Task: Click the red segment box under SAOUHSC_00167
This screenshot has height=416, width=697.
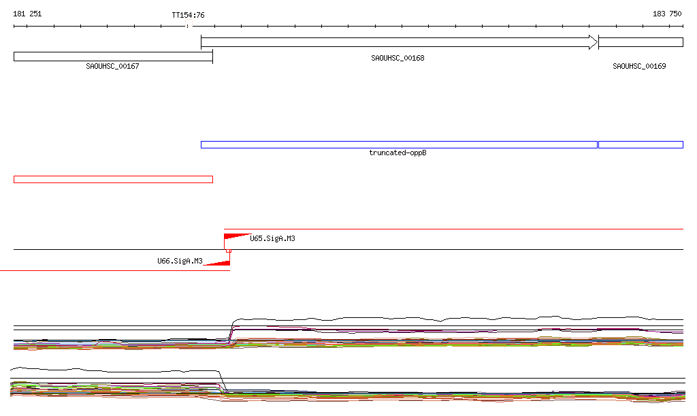Action: click(x=114, y=180)
